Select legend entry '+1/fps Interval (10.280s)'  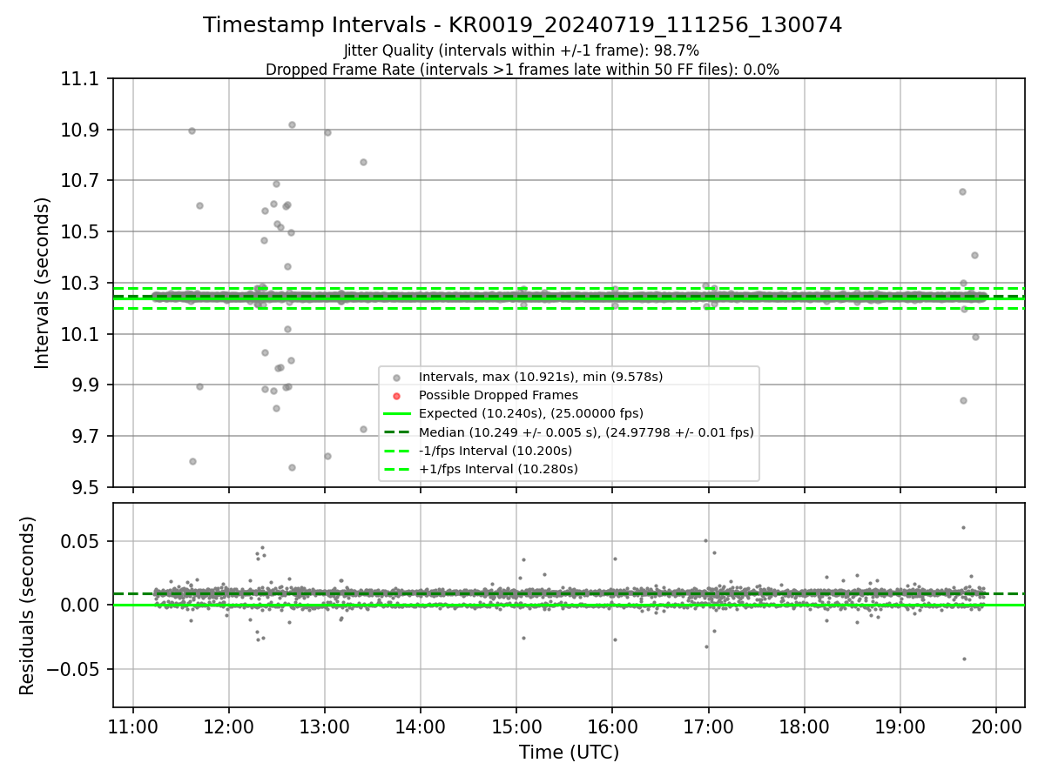tap(498, 469)
